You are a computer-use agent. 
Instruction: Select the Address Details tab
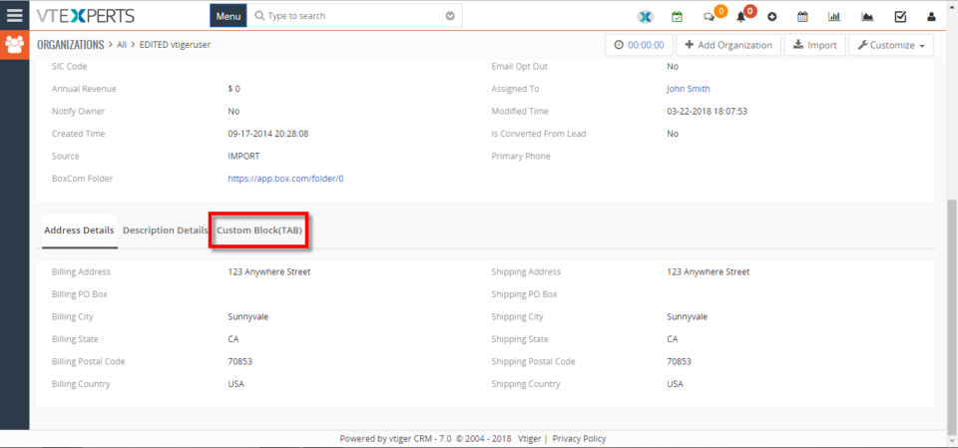(79, 230)
